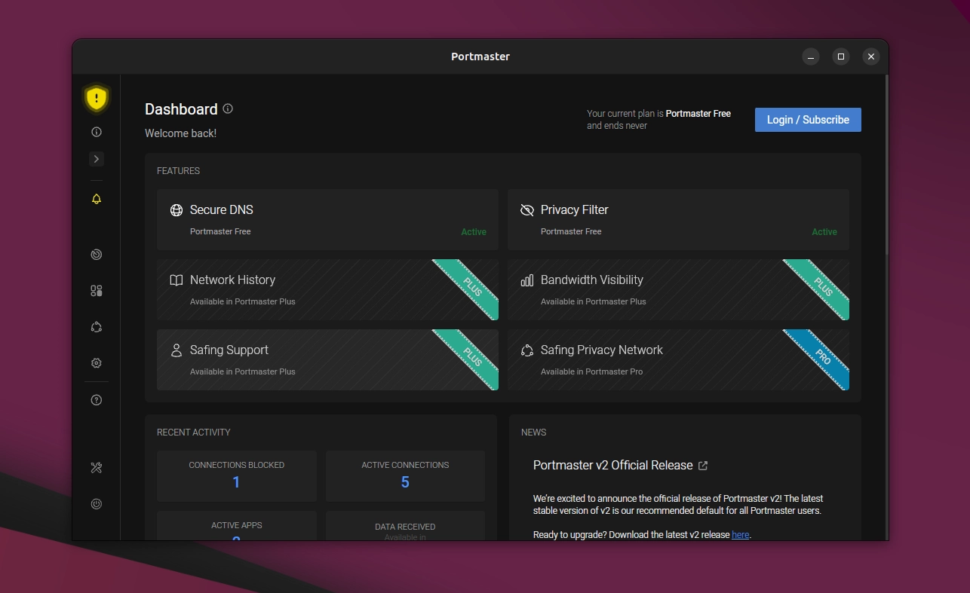Open notifications bell in sidebar
This screenshot has height=593, width=970.
[x=96, y=199]
